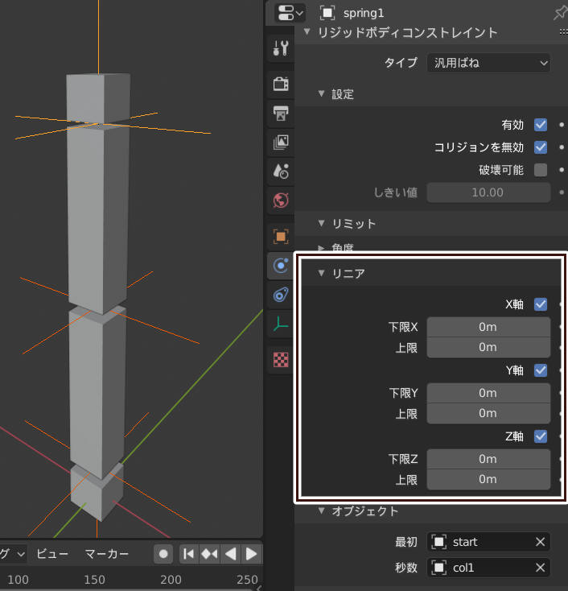568x591 pixels.
Task: Open the Output properties tab
Action: (x=281, y=113)
